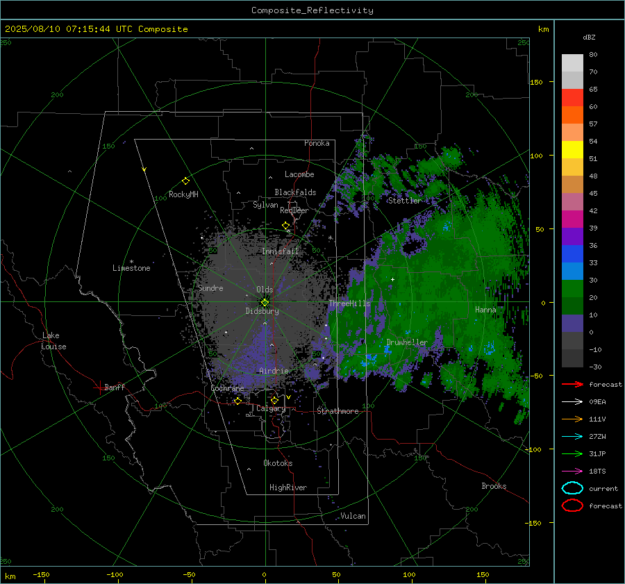Click the 150 tick on right km axis
Image resolution: width=625 pixels, height=584 pixels.
tap(537, 82)
